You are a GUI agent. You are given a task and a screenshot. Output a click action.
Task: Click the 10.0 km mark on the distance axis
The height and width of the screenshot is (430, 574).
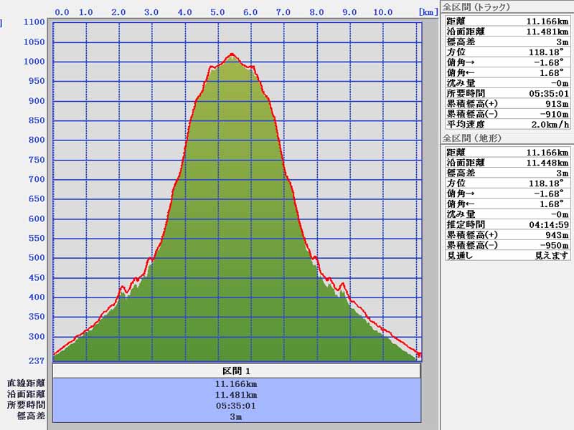(382, 12)
